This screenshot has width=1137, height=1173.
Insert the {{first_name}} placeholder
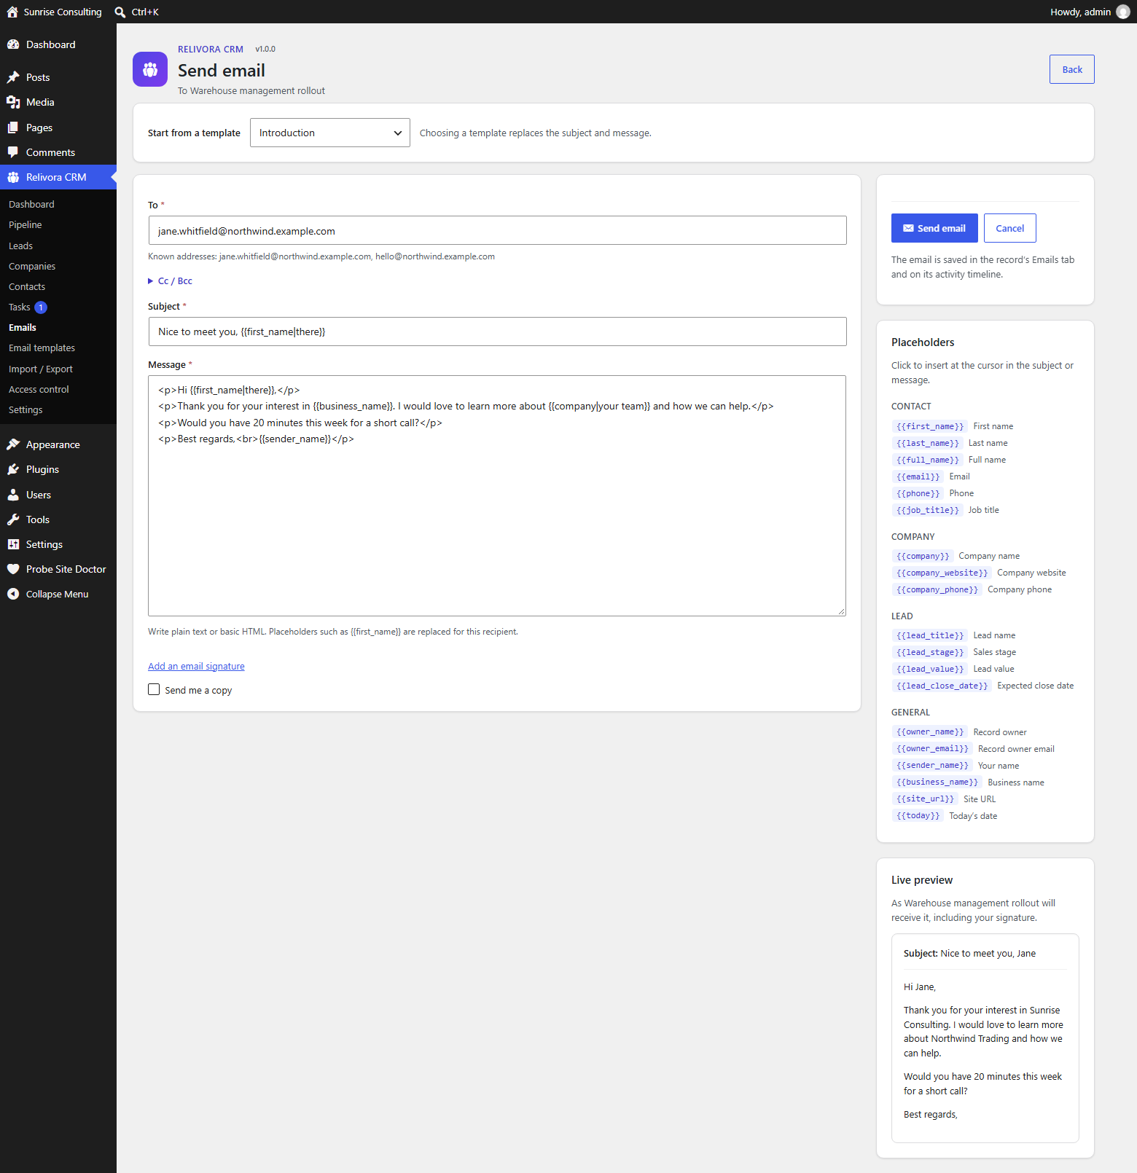930,426
